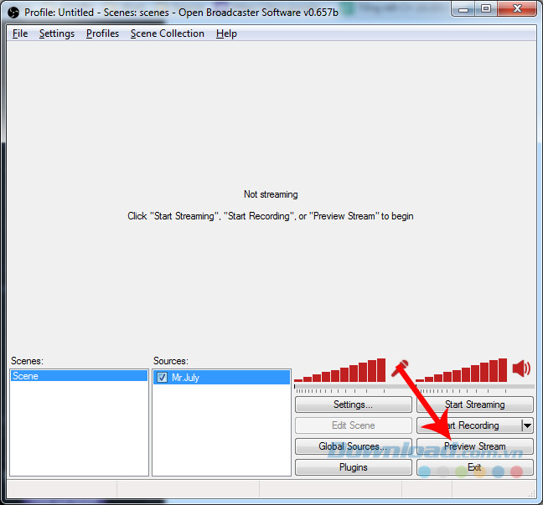The height and width of the screenshot is (505, 543).
Task: Click the Preview Stream button
Action: pos(475,446)
